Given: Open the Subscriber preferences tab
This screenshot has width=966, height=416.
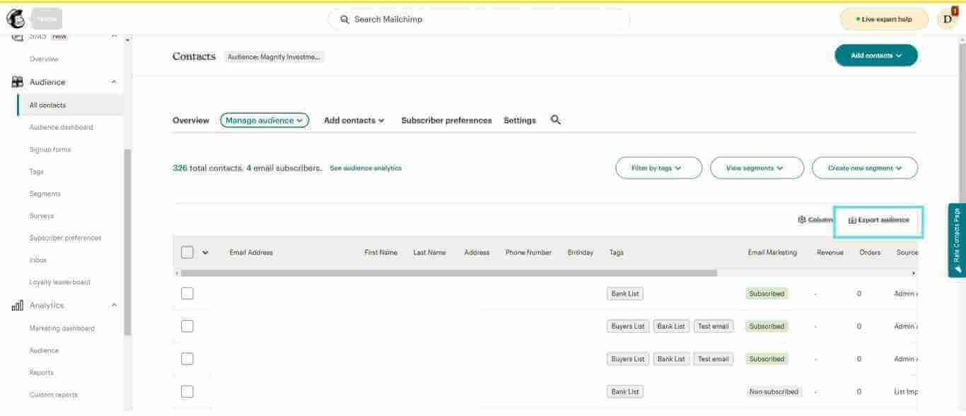Looking at the screenshot, I should coord(446,120).
